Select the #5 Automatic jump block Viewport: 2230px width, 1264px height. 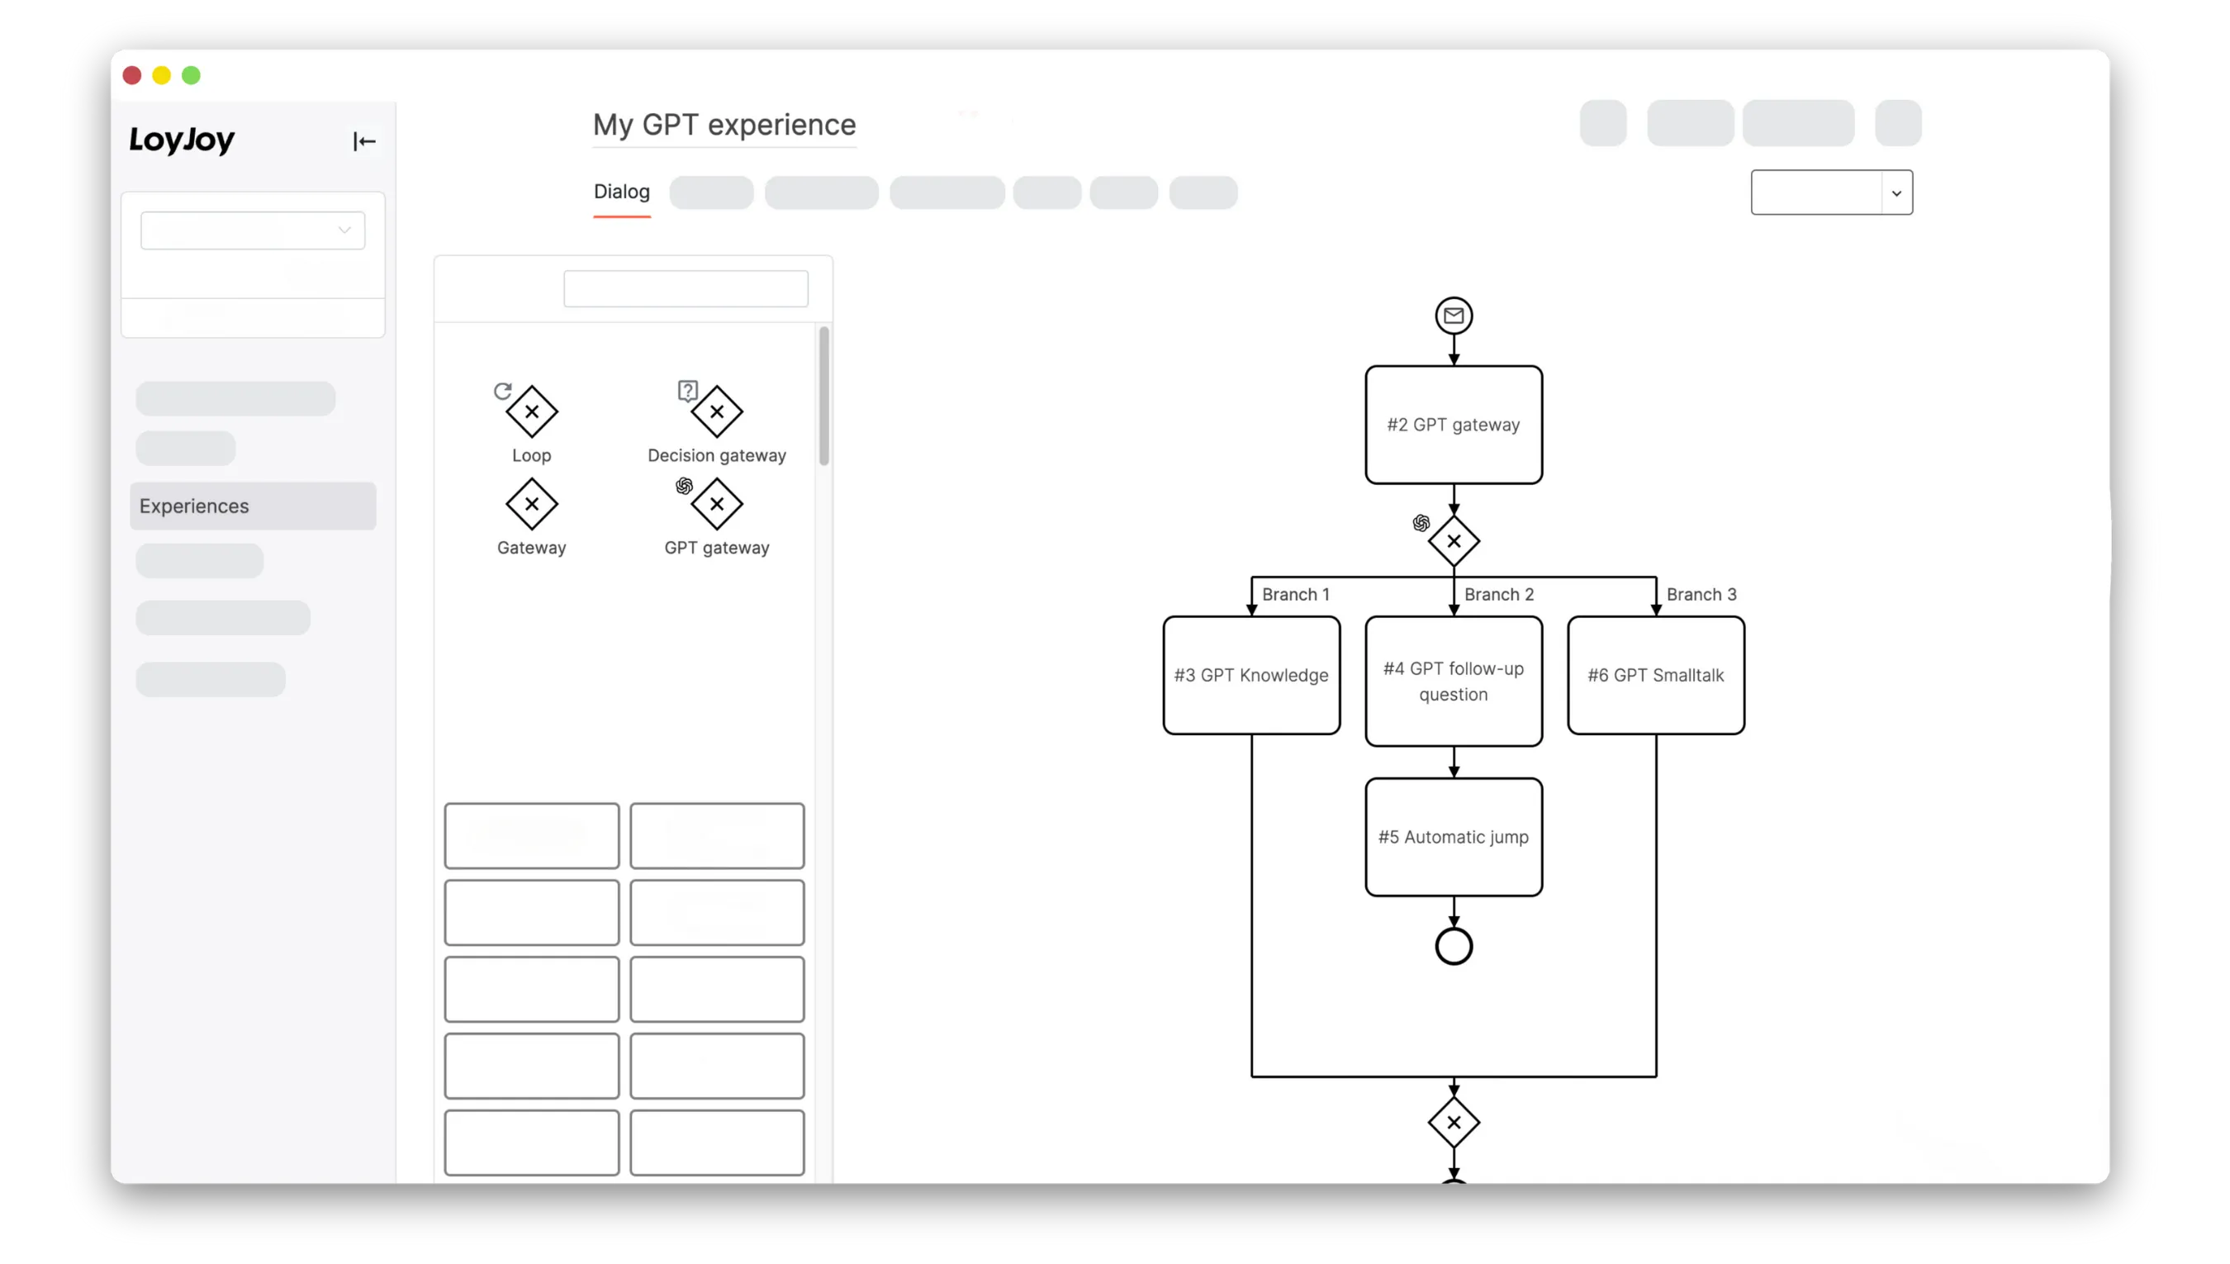click(1454, 837)
